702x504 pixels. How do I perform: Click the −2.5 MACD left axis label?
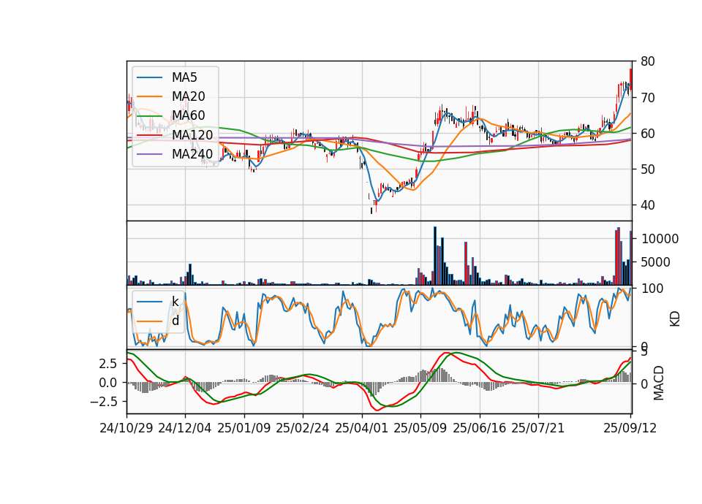coord(103,402)
